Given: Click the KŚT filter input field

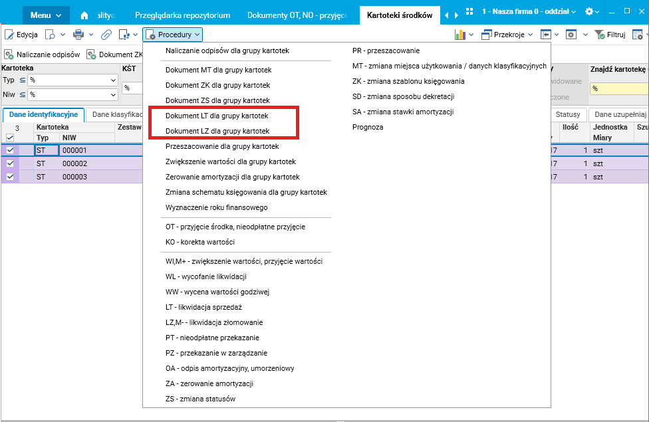Looking at the screenshot, I should (x=132, y=88).
